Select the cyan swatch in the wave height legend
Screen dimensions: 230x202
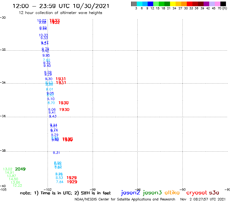click(x=139, y=4)
